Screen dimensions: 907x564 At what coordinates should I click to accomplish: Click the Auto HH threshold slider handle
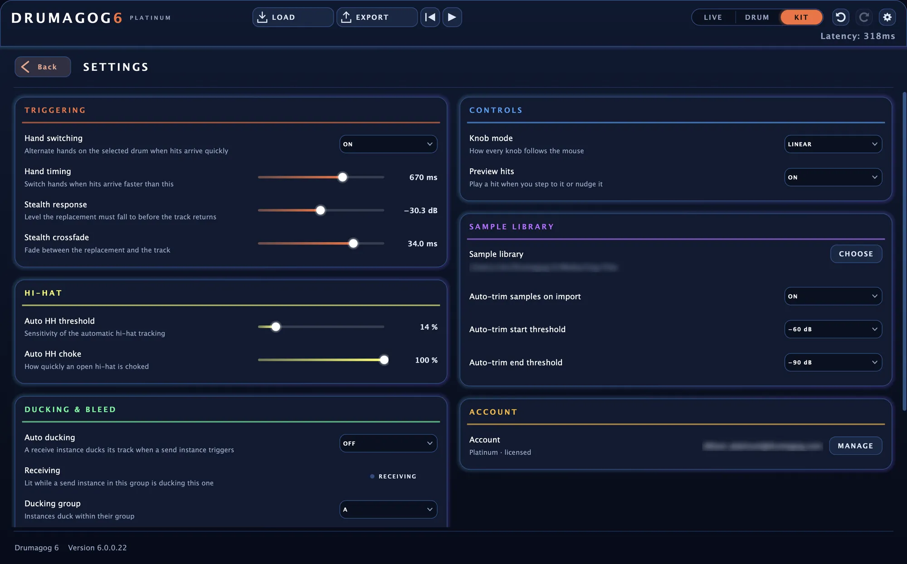pyautogui.click(x=276, y=327)
